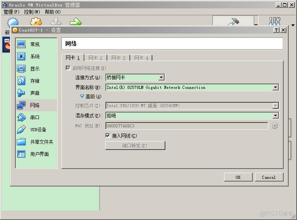Click the 网络 page heading text
This screenshot has width=297, height=220.
point(71,44)
